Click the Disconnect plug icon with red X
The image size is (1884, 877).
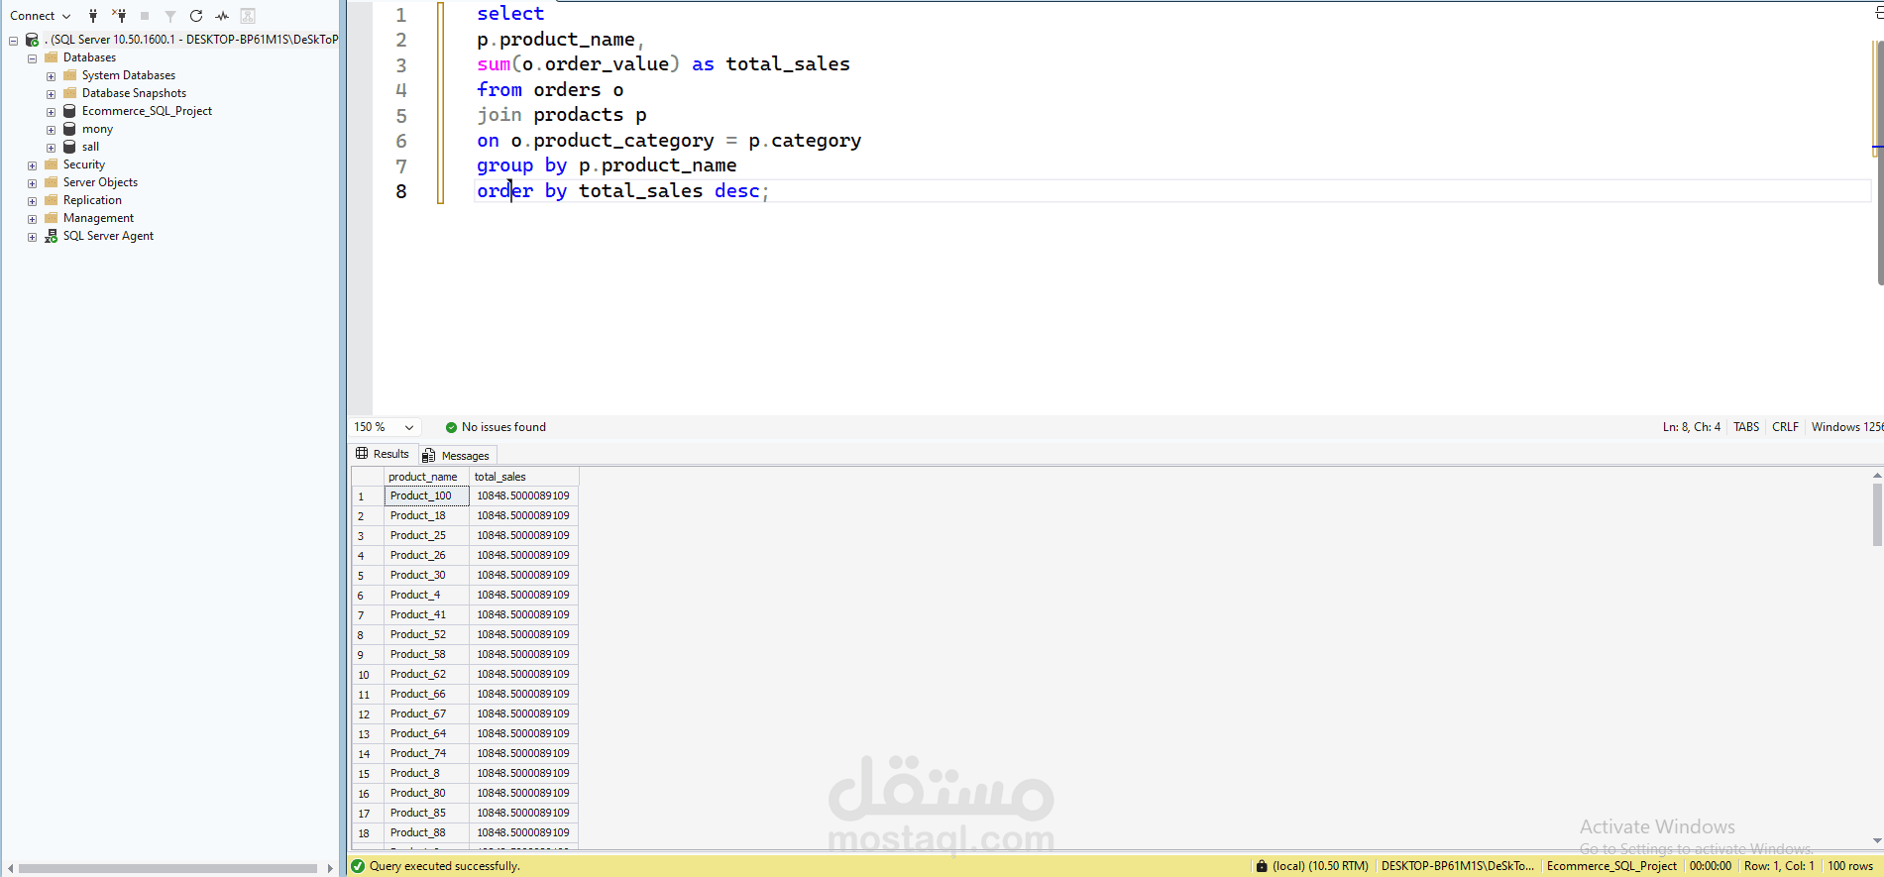tap(119, 16)
